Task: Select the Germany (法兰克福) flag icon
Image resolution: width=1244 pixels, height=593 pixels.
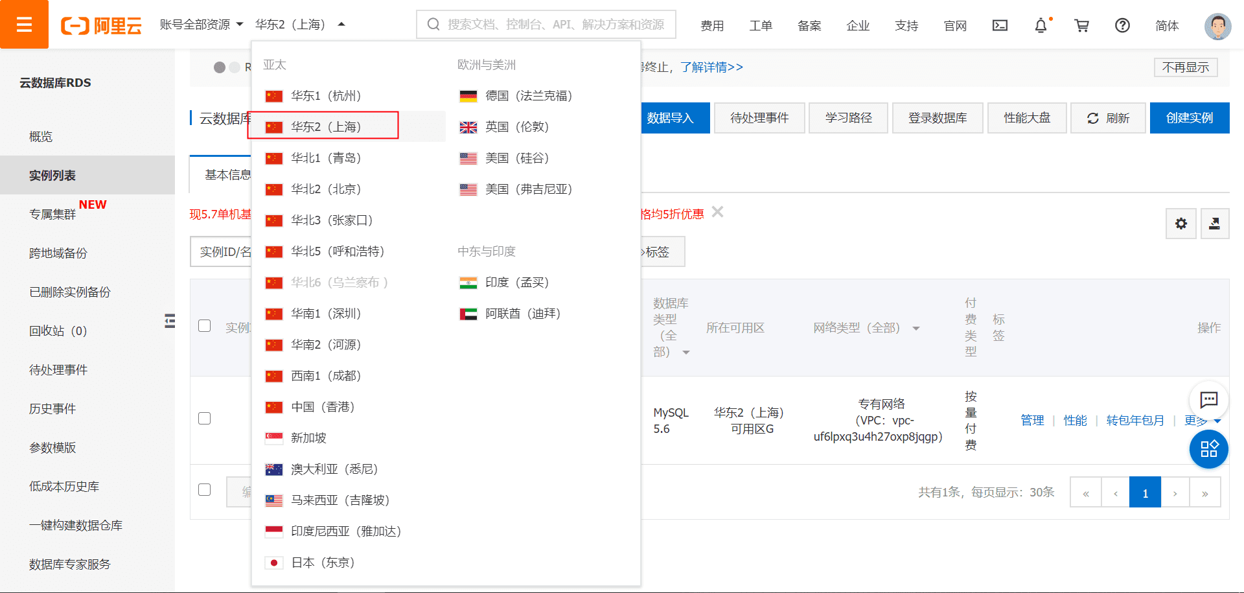Action: [x=468, y=96]
